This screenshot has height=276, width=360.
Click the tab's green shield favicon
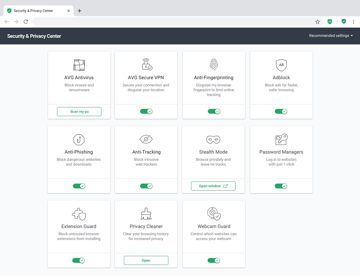[x=9, y=11]
